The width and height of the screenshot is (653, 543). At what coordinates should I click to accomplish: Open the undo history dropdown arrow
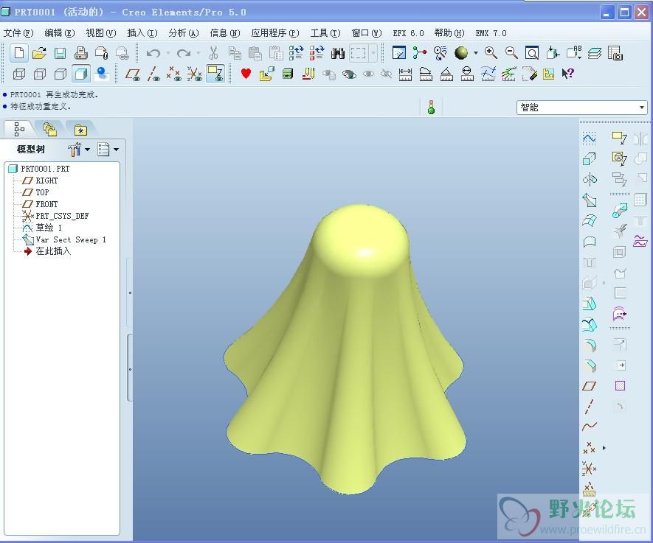(x=168, y=53)
